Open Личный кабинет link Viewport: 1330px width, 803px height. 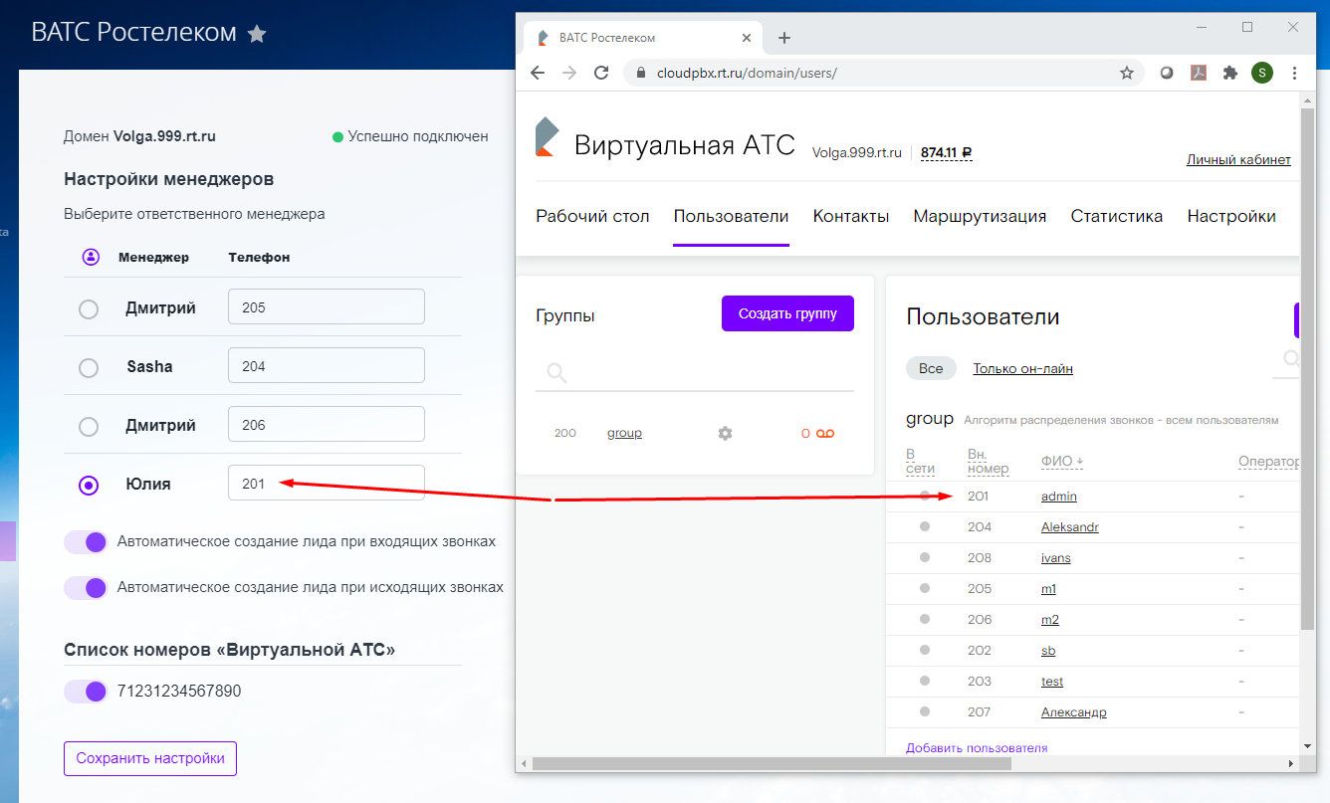(1238, 159)
